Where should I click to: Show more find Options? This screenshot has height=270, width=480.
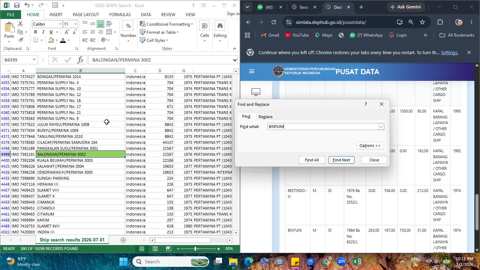click(370, 146)
